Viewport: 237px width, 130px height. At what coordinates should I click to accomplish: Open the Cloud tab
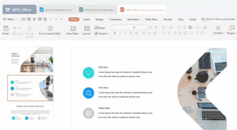tap(192, 19)
